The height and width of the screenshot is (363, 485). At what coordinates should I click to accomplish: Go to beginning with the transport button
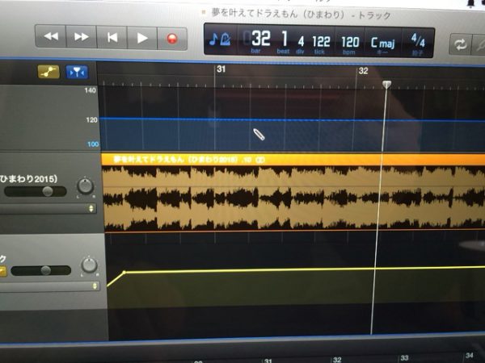[112, 37]
